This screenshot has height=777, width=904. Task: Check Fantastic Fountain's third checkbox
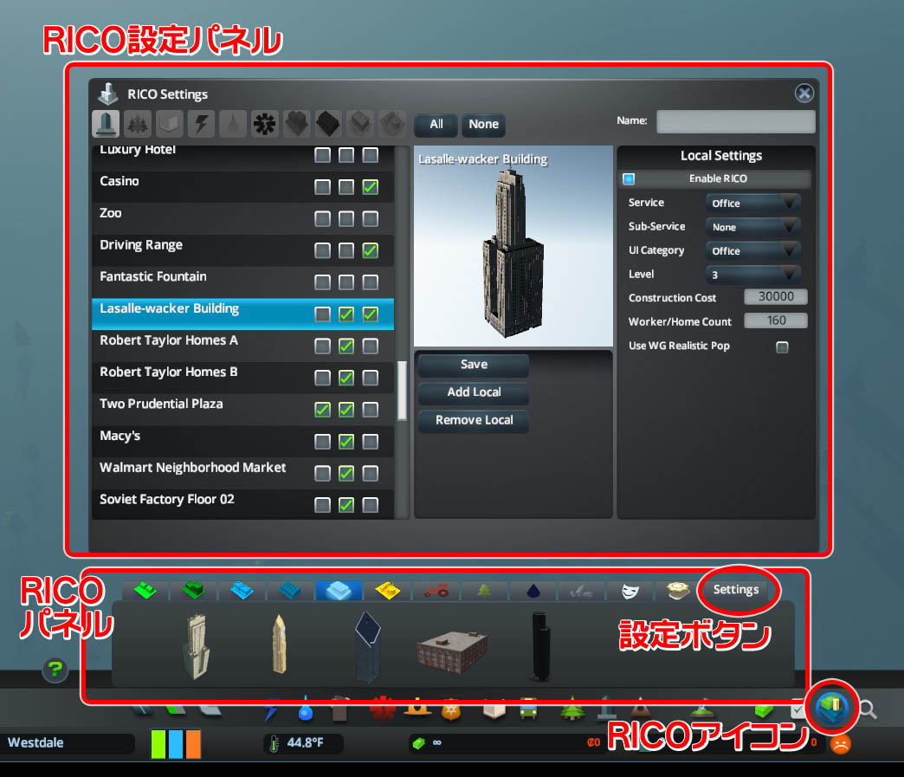(370, 282)
